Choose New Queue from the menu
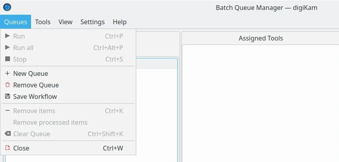Viewport: 339px width, 162px height. point(31,73)
